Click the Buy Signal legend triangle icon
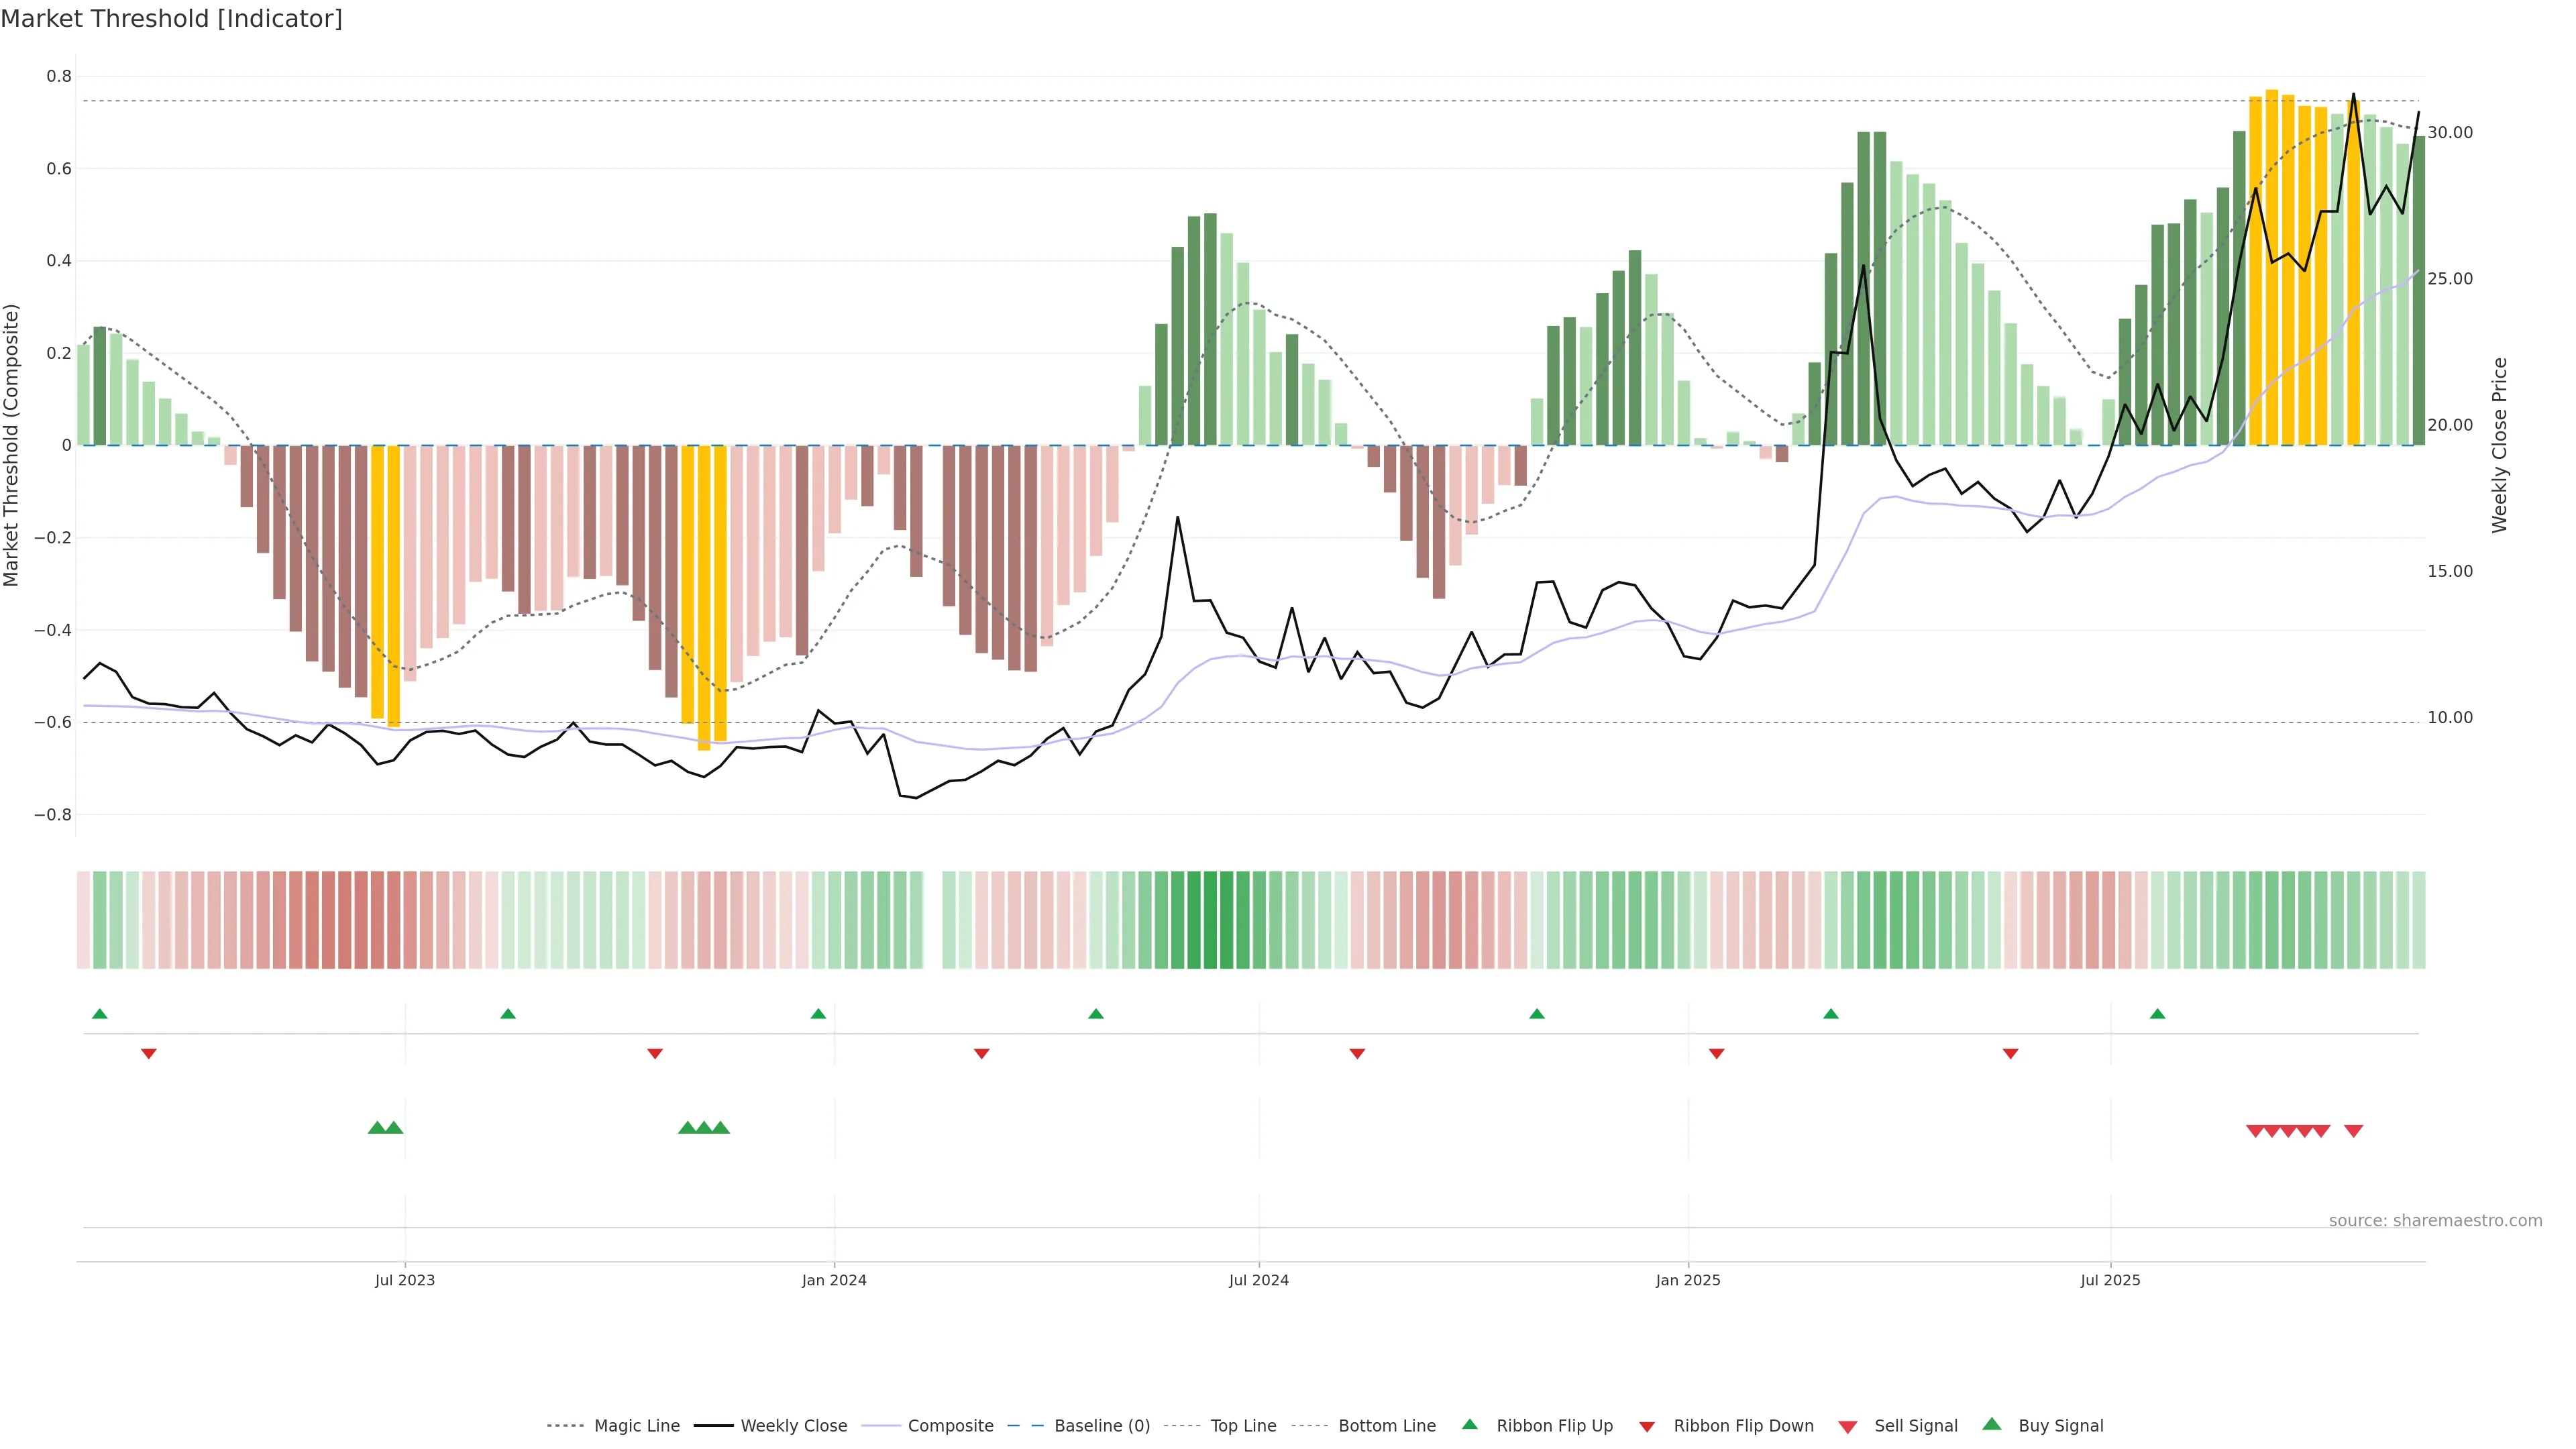2576x1449 pixels. [1991, 1424]
